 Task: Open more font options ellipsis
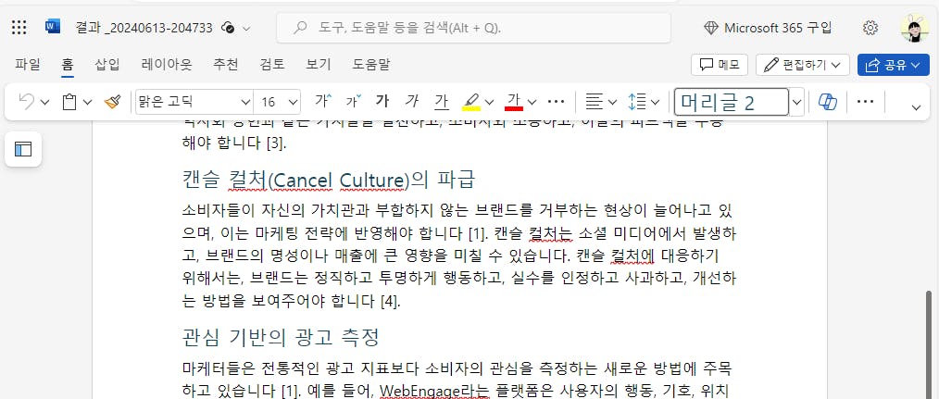click(x=557, y=102)
